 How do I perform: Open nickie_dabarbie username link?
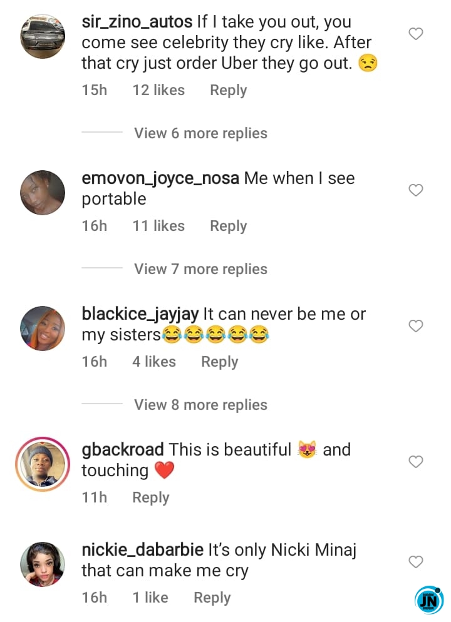tap(143, 550)
